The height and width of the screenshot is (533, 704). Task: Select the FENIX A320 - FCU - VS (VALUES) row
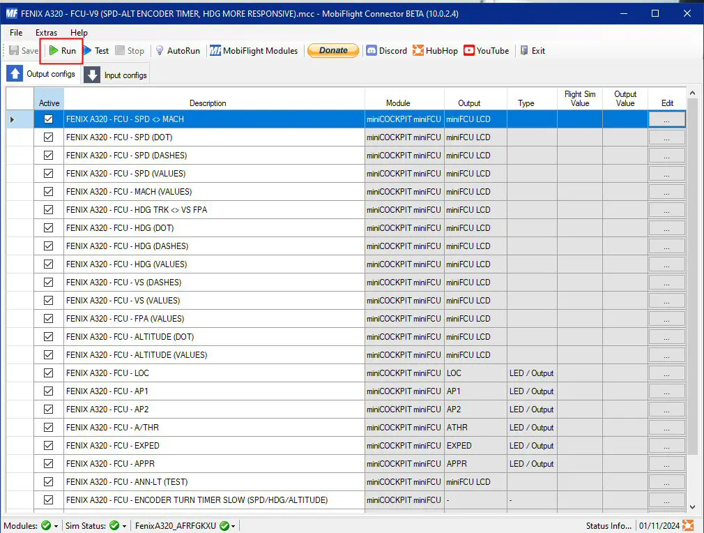[214, 300]
